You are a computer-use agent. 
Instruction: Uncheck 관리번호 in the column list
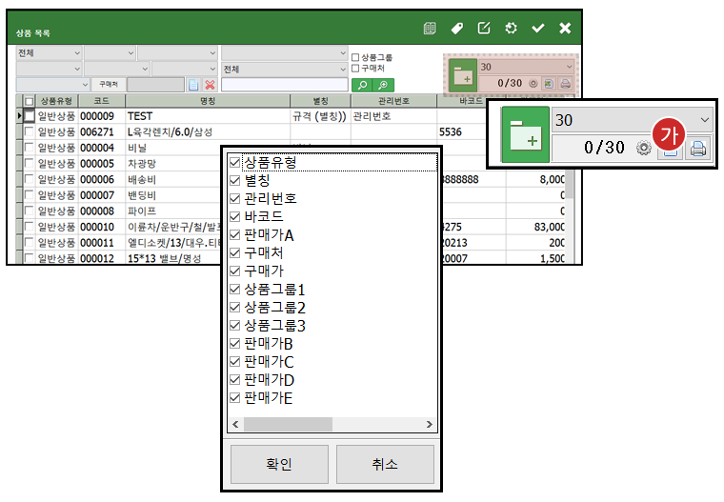pos(235,198)
